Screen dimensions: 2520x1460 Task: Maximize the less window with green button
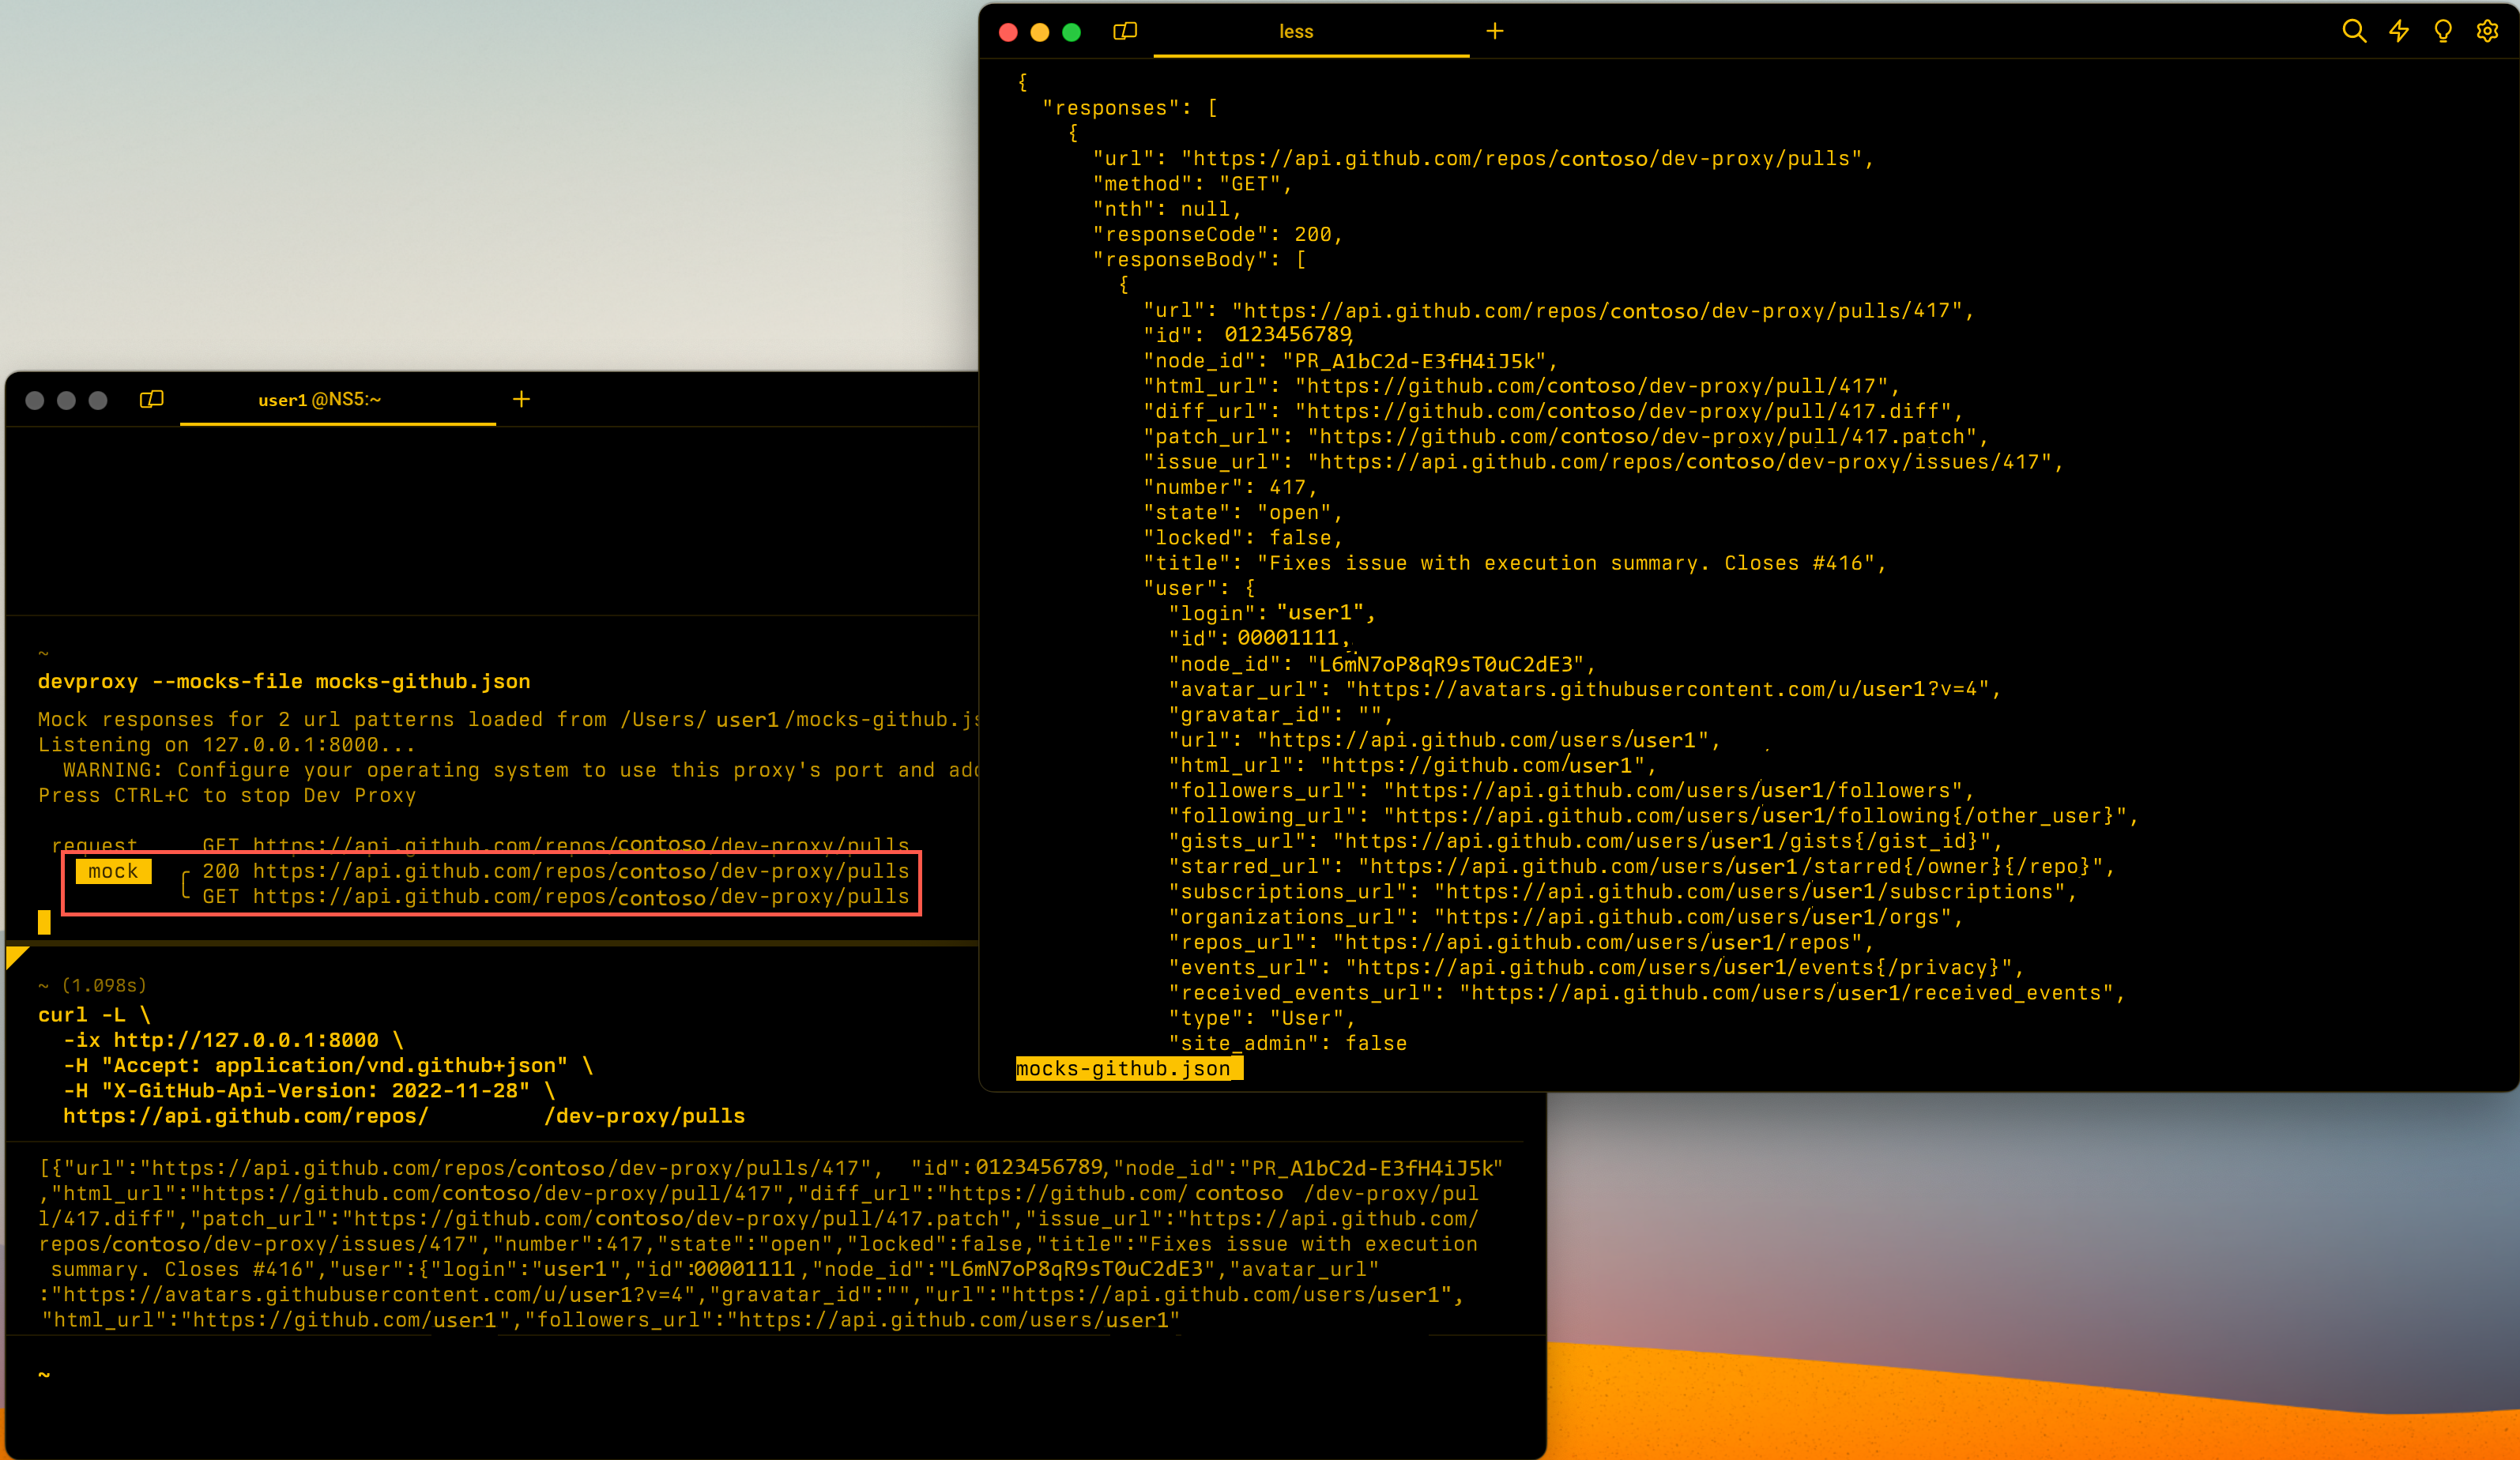pos(1071,32)
